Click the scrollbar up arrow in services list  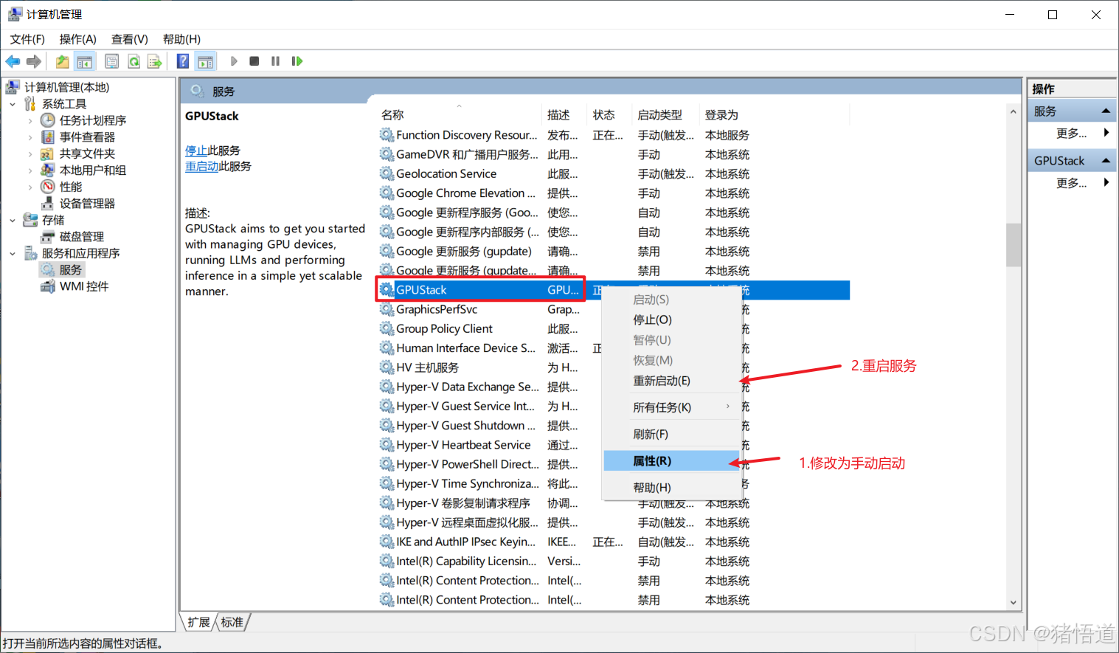click(1014, 112)
